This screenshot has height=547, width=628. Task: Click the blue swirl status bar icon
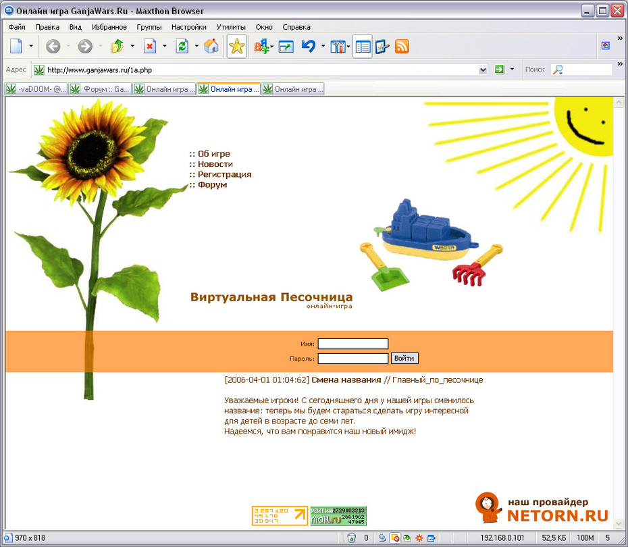pos(382,538)
